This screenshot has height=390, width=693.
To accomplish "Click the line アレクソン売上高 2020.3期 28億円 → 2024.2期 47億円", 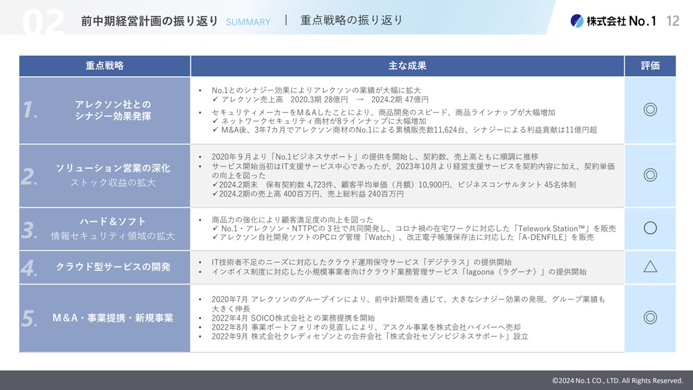I will tap(320, 99).
